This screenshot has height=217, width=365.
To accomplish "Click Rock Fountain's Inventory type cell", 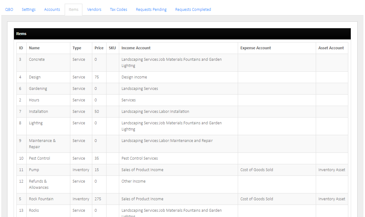I will point(81,199).
